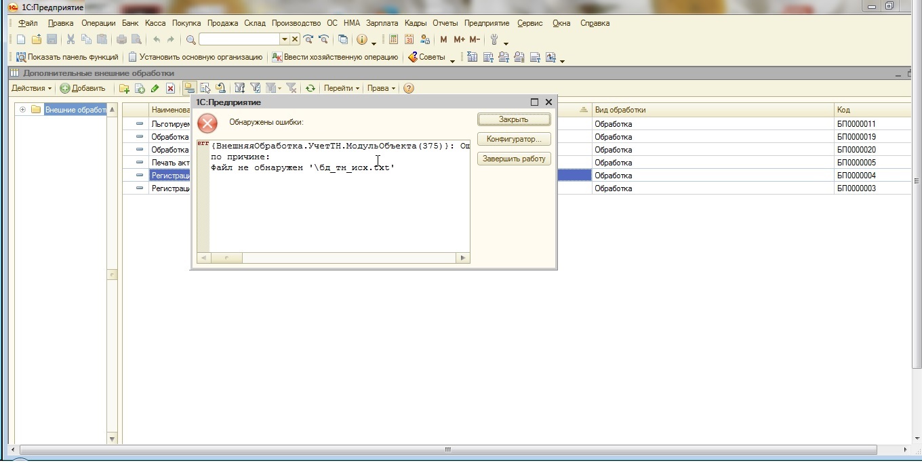This screenshot has width=922, height=463.
Task: Click the information help icon in toolbar
Action: point(362,39)
